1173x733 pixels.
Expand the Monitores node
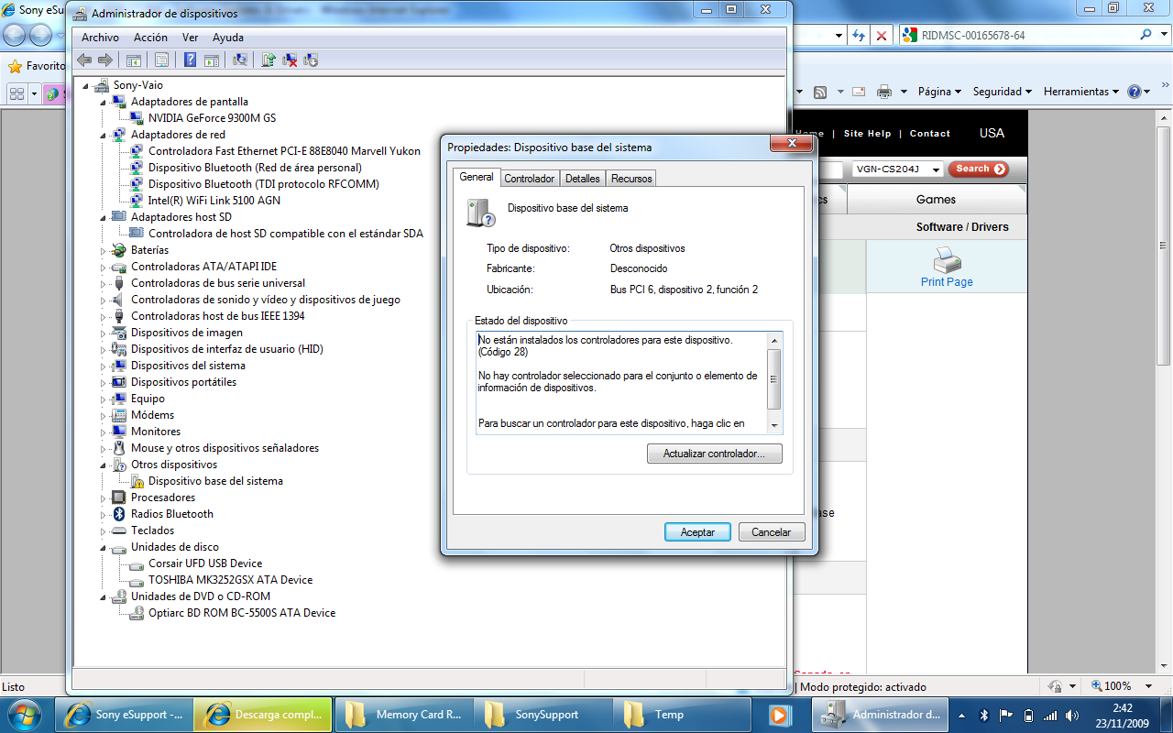click(x=104, y=432)
